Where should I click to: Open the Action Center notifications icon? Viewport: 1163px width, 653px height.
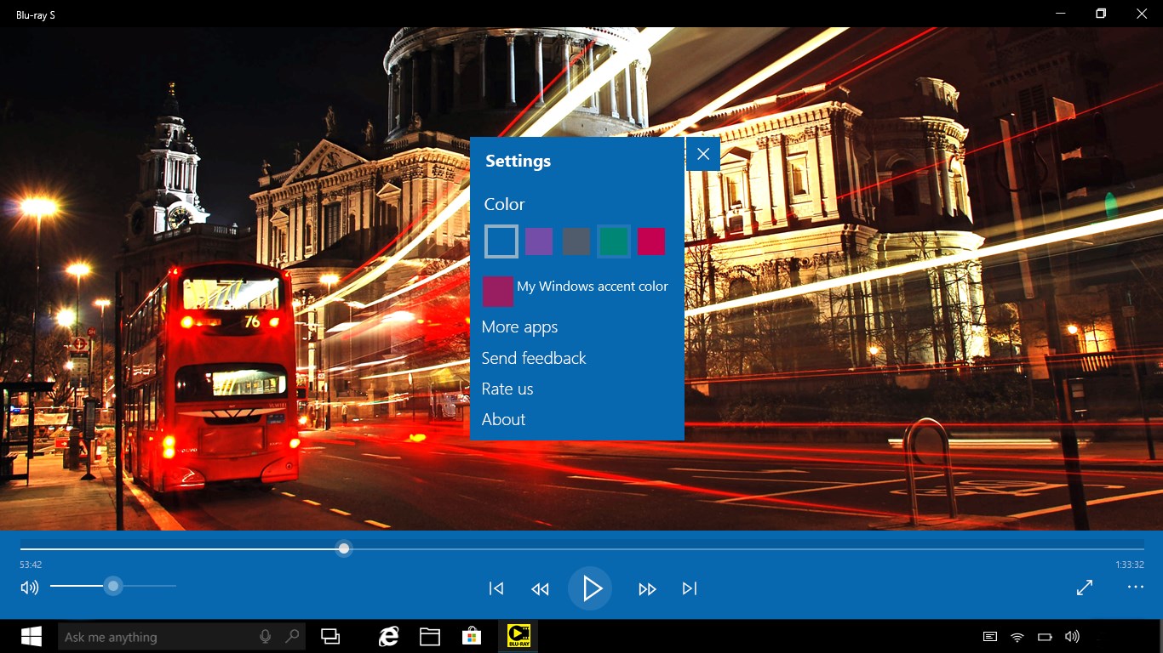pyautogui.click(x=990, y=637)
